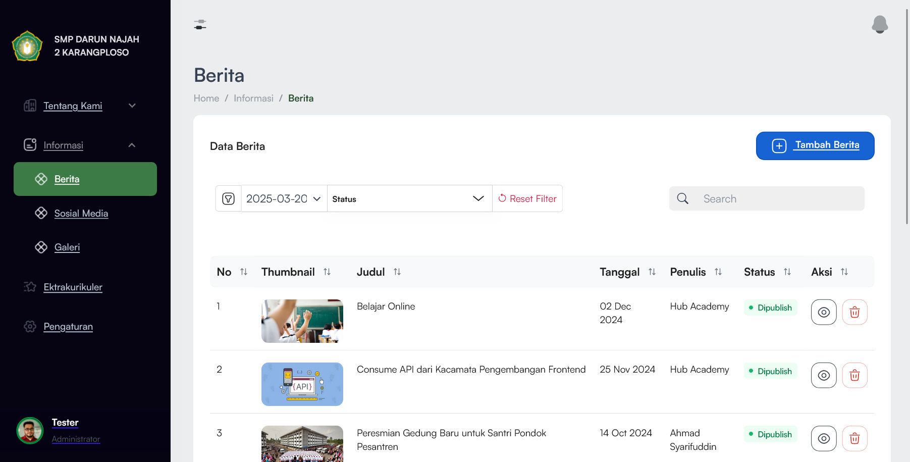Image resolution: width=910 pixels, height=462 pixels.
Task: View the Peresmian Gedung Baru news with eye icon
Action: (824, 438)
